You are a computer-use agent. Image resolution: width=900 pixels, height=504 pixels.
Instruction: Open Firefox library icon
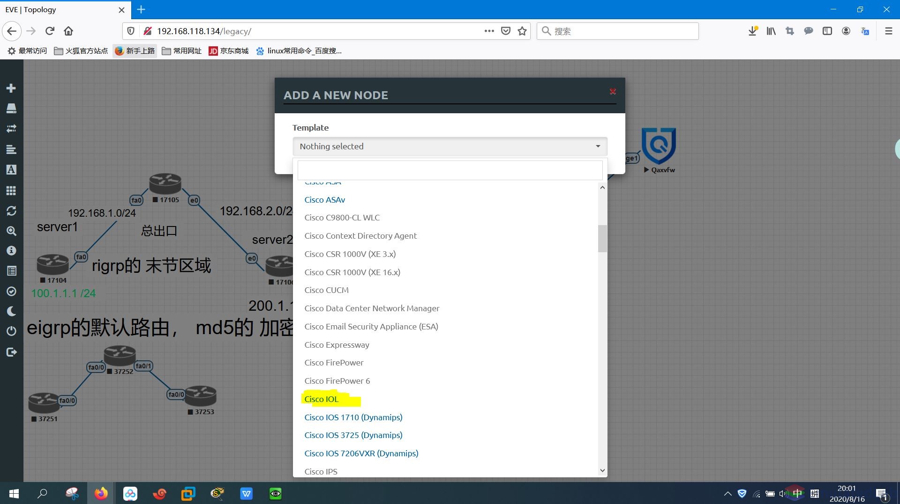771,31
